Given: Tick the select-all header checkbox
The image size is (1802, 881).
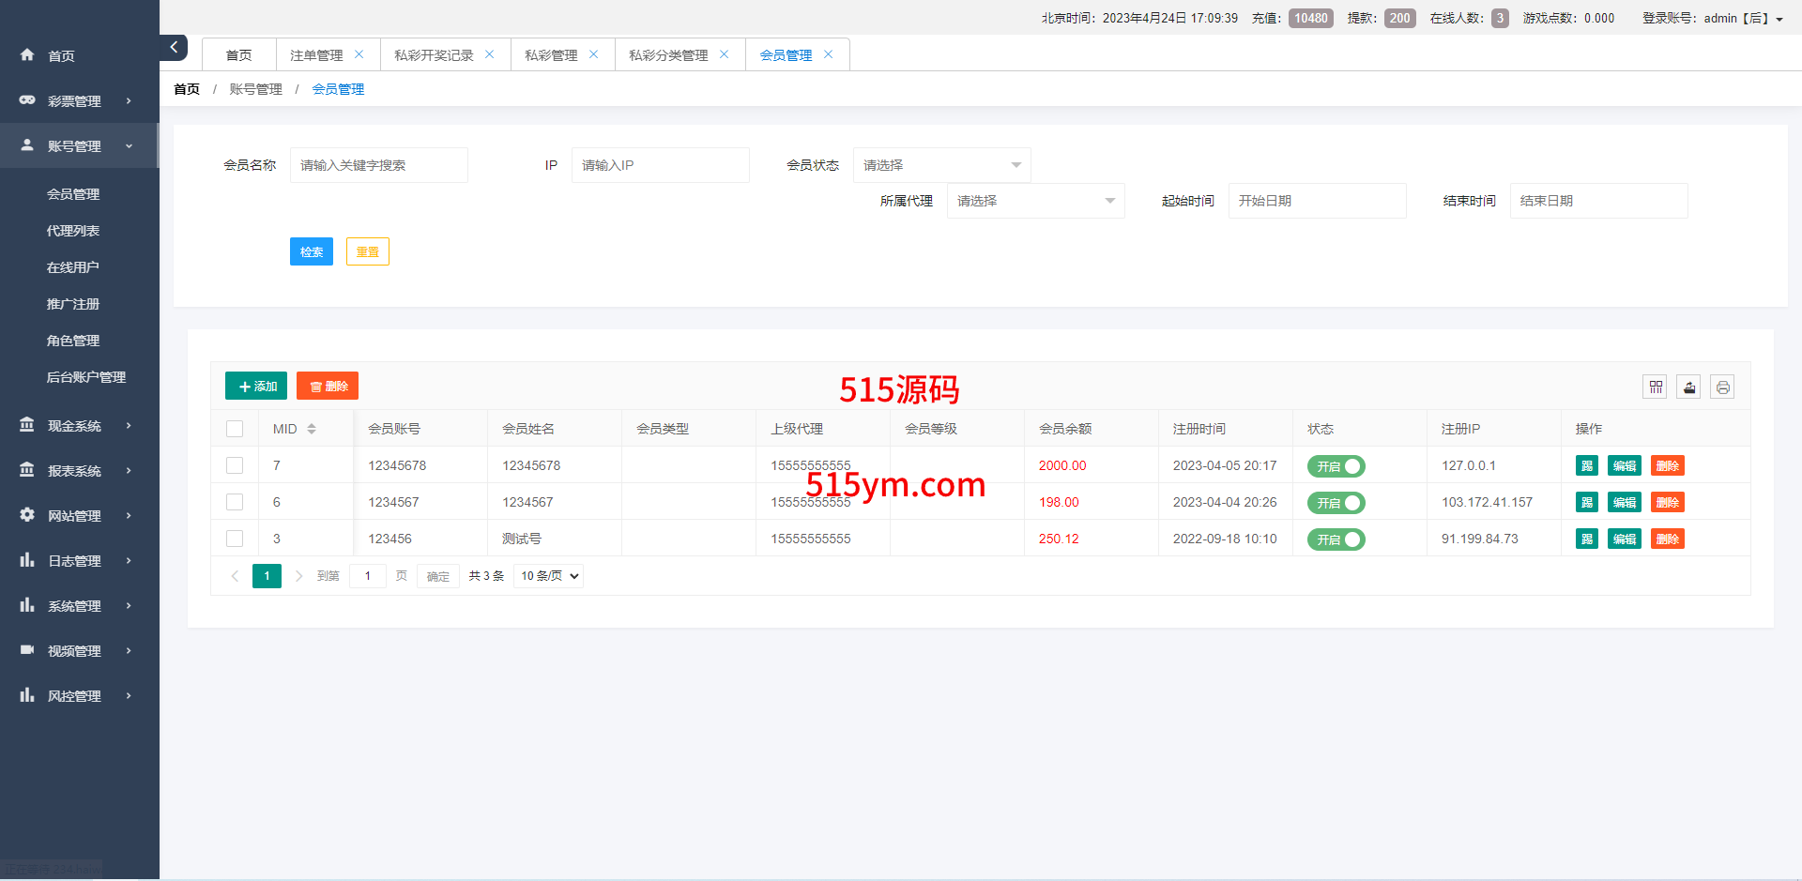Looking at the screenshot, I should point(235,429).
